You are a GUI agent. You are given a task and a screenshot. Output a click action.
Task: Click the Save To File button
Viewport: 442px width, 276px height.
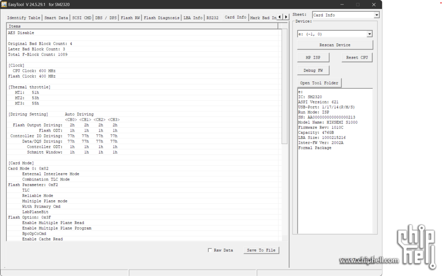click(x=261, y=250)
